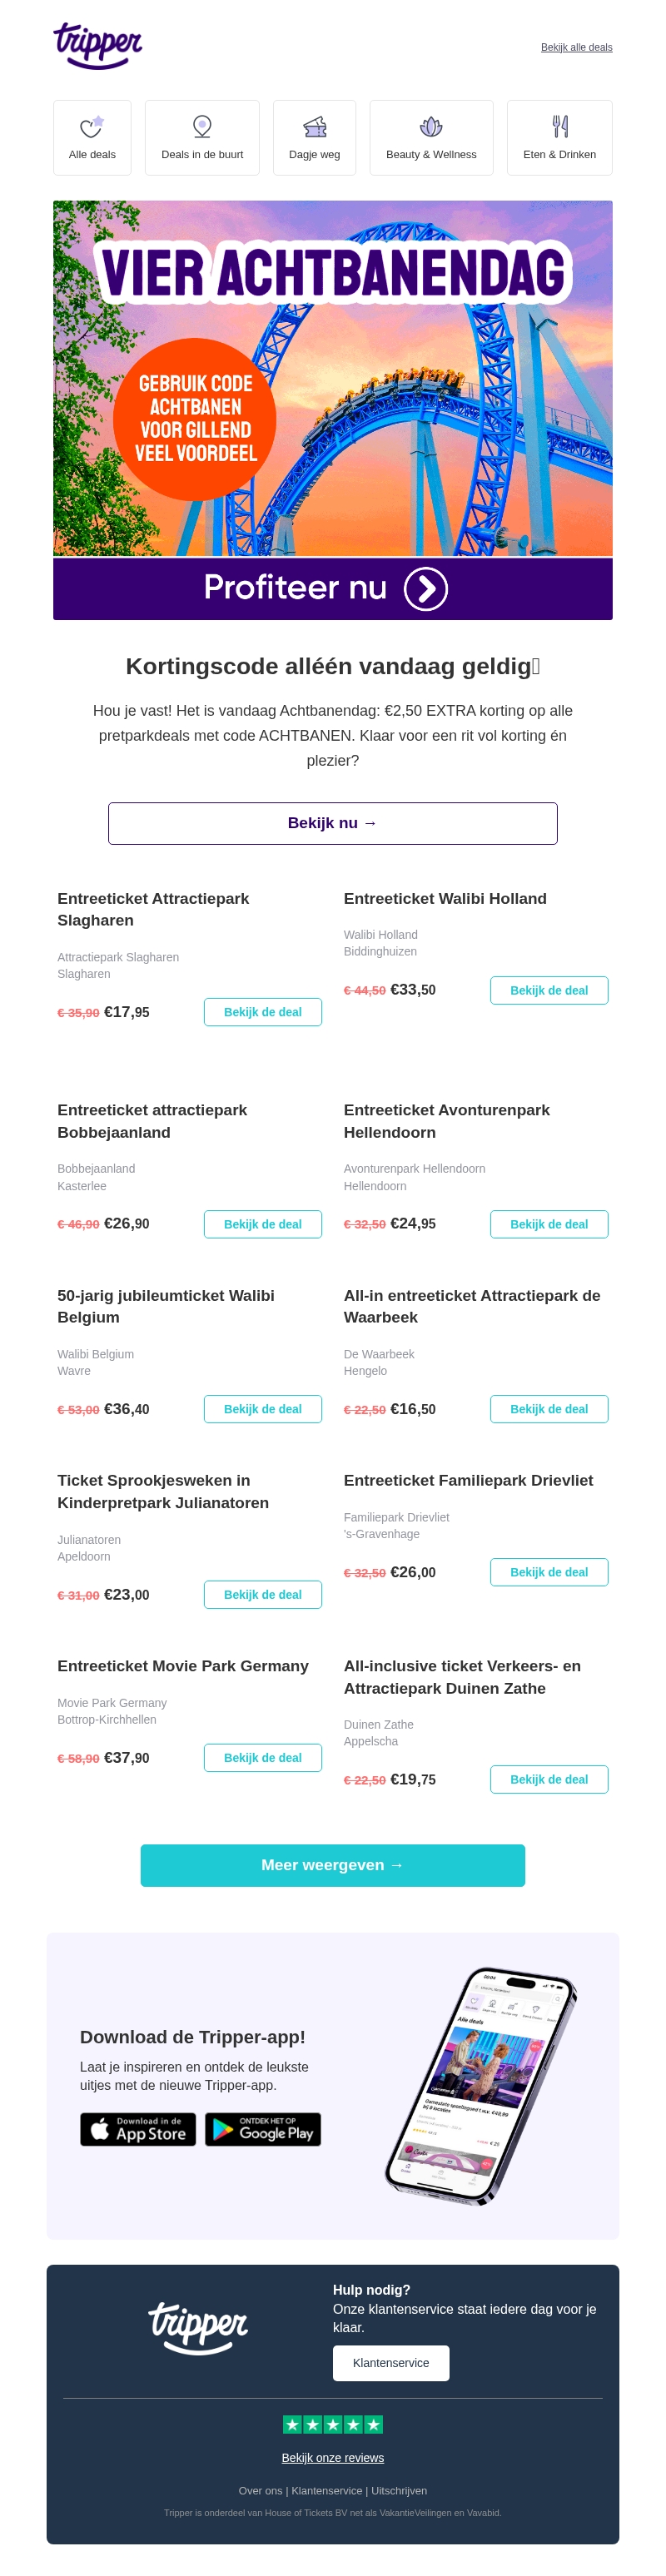Tap the Google Play download badge
666x2576 pixels.
263,2128
